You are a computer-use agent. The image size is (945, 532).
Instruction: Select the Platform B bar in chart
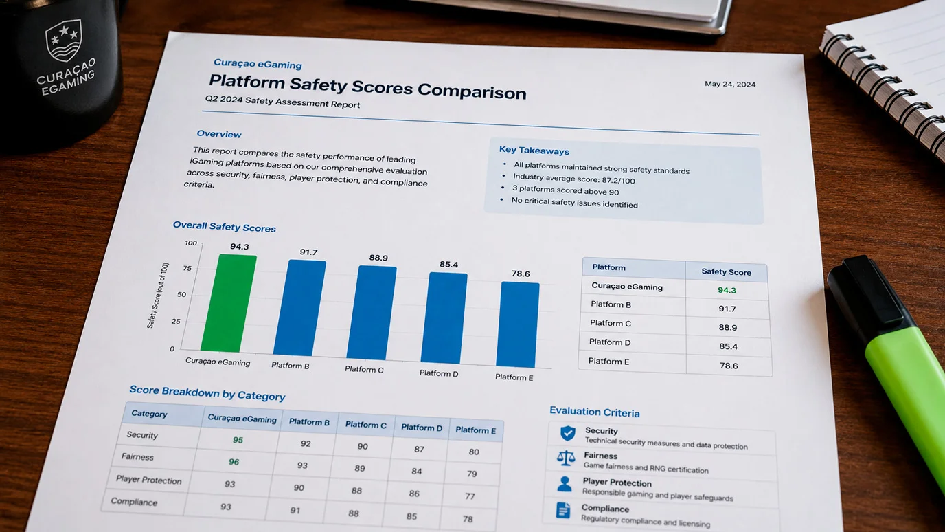[x=299, y=308]
